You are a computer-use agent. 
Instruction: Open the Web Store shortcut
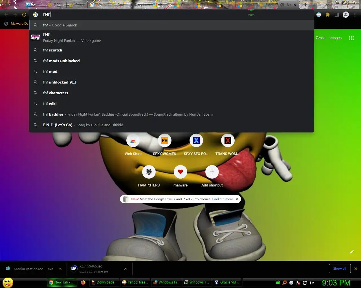133,145
